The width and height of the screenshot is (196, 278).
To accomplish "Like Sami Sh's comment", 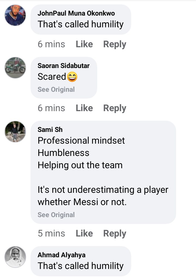I will [84, 233].
